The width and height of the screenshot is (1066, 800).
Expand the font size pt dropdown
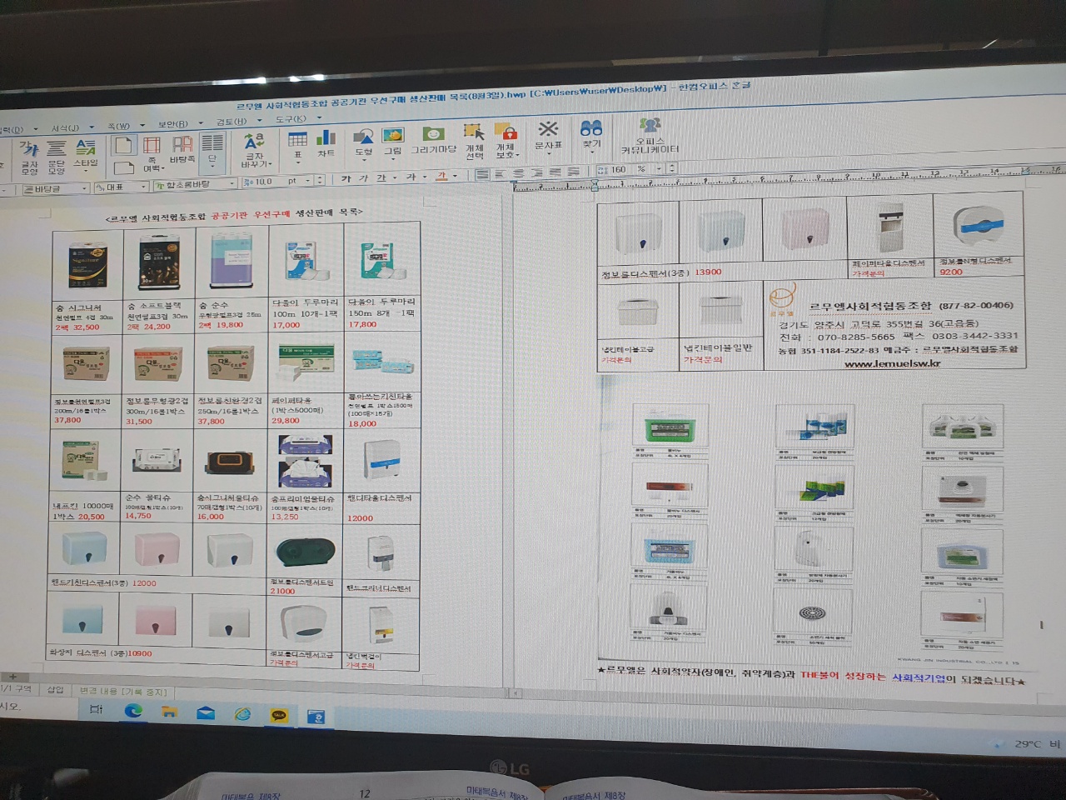click(x=309, y=181)
